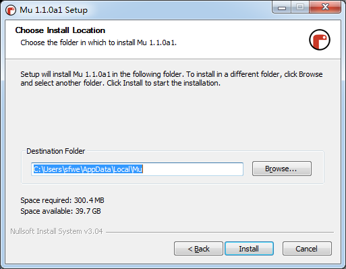Minimize the Mu Setup window
This screenshot has width=346, height=269.
point(282,7)
